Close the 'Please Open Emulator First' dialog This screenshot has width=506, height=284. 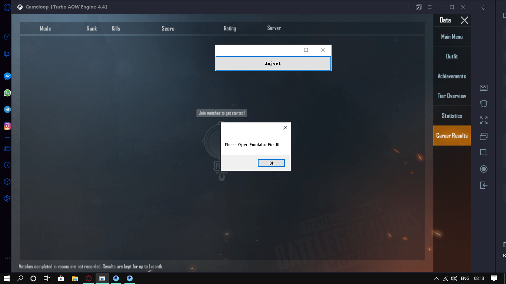285,128
